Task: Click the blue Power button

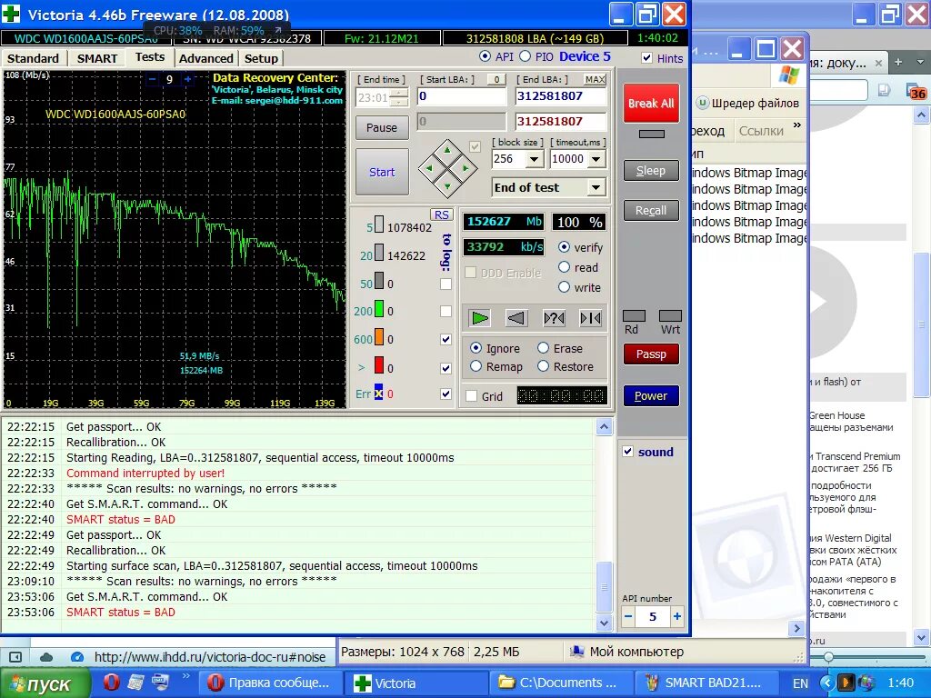Action: pos(651,396)
